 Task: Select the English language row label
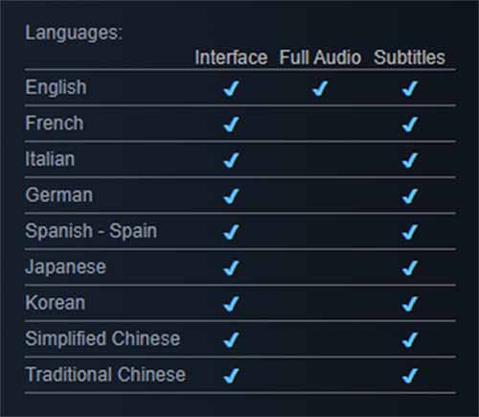point(56,87)
